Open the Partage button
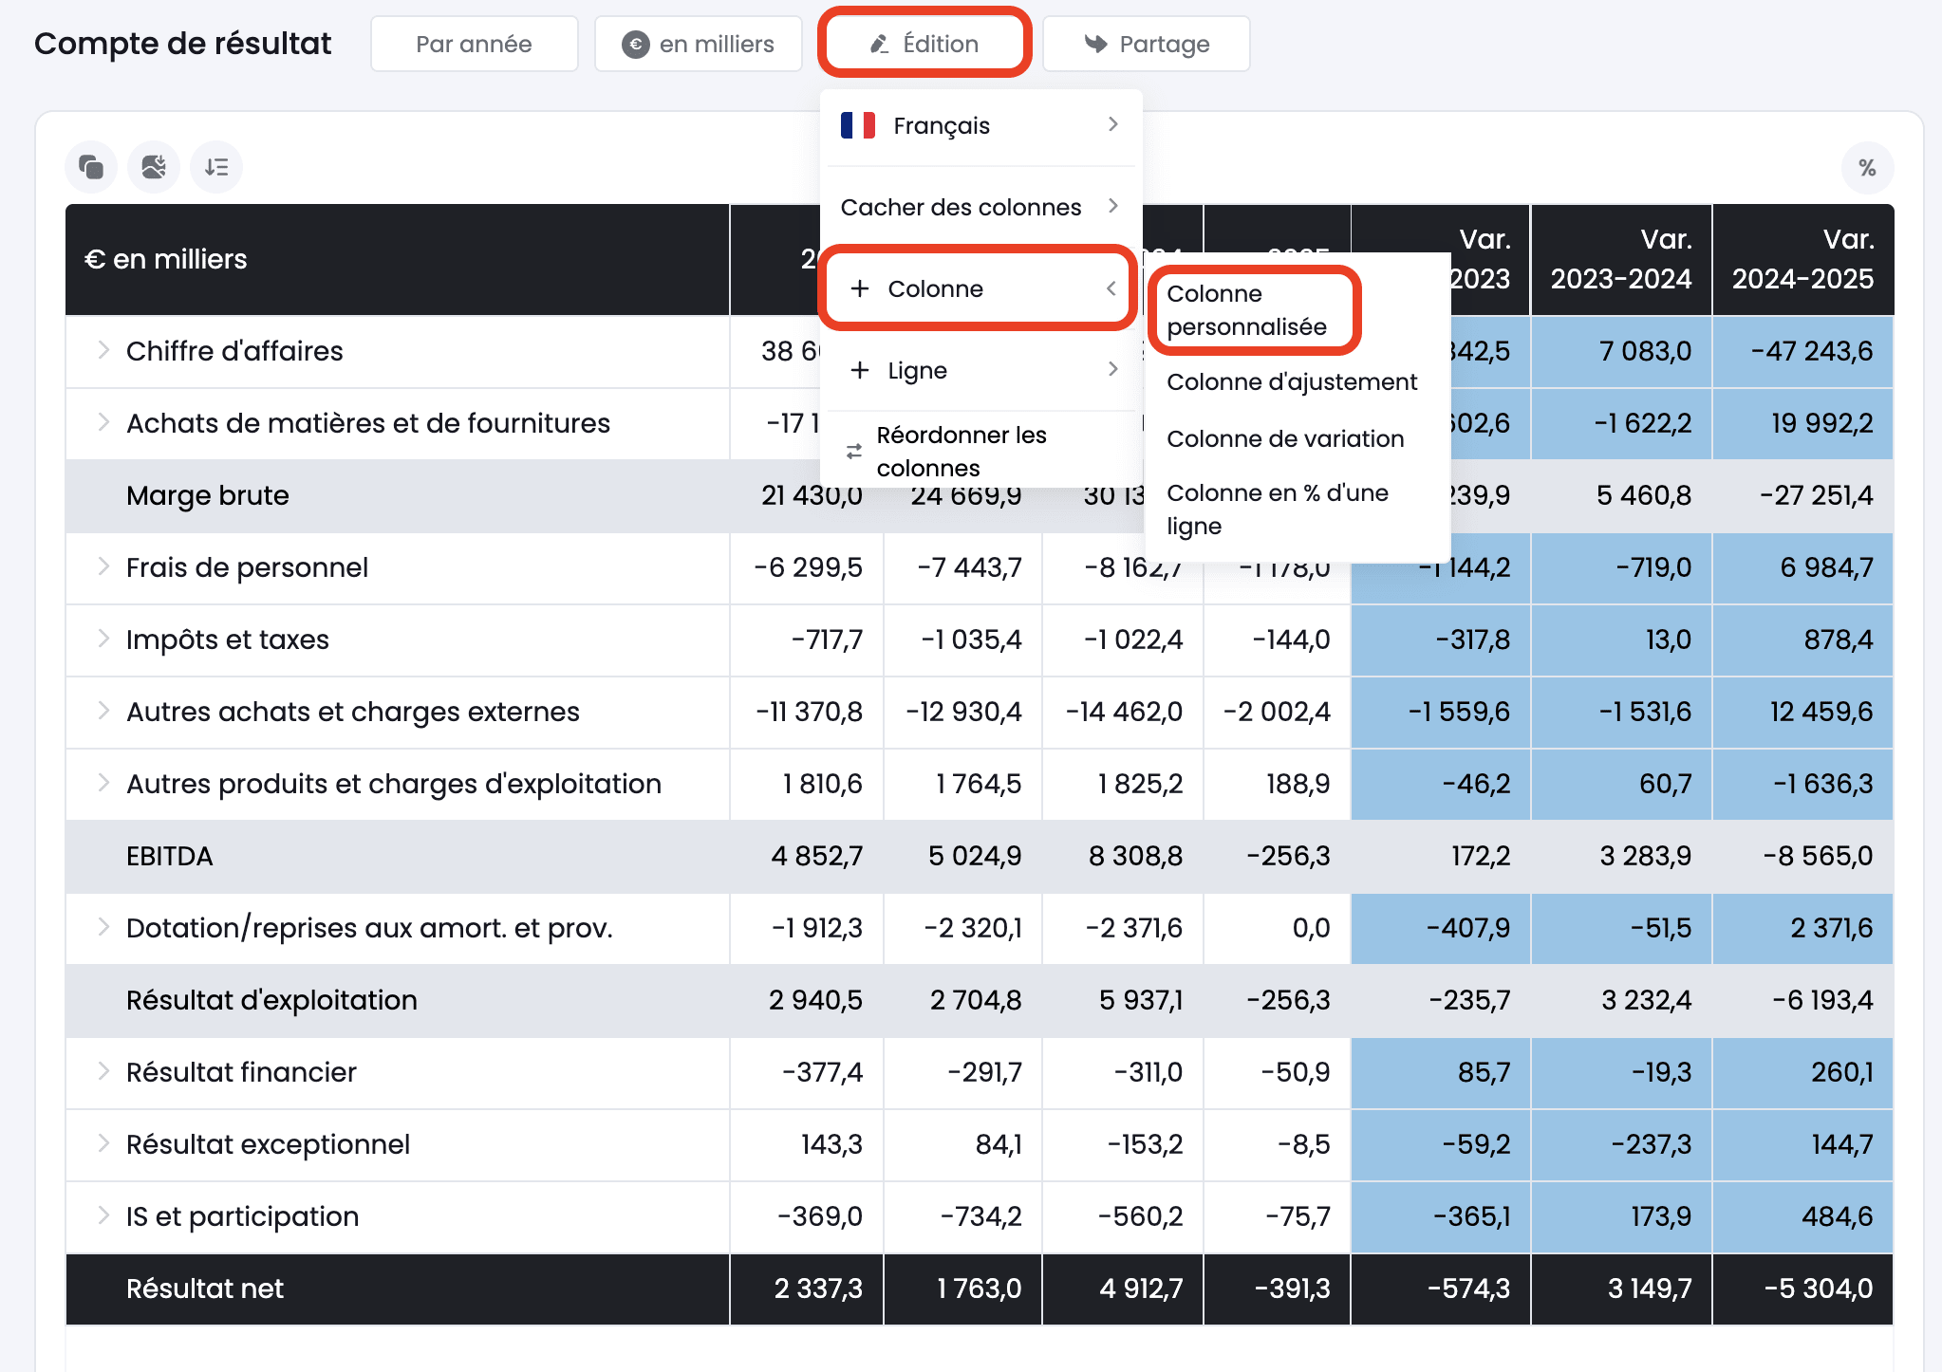This screenshot has height=1372, width=1942. point(1146,44)
